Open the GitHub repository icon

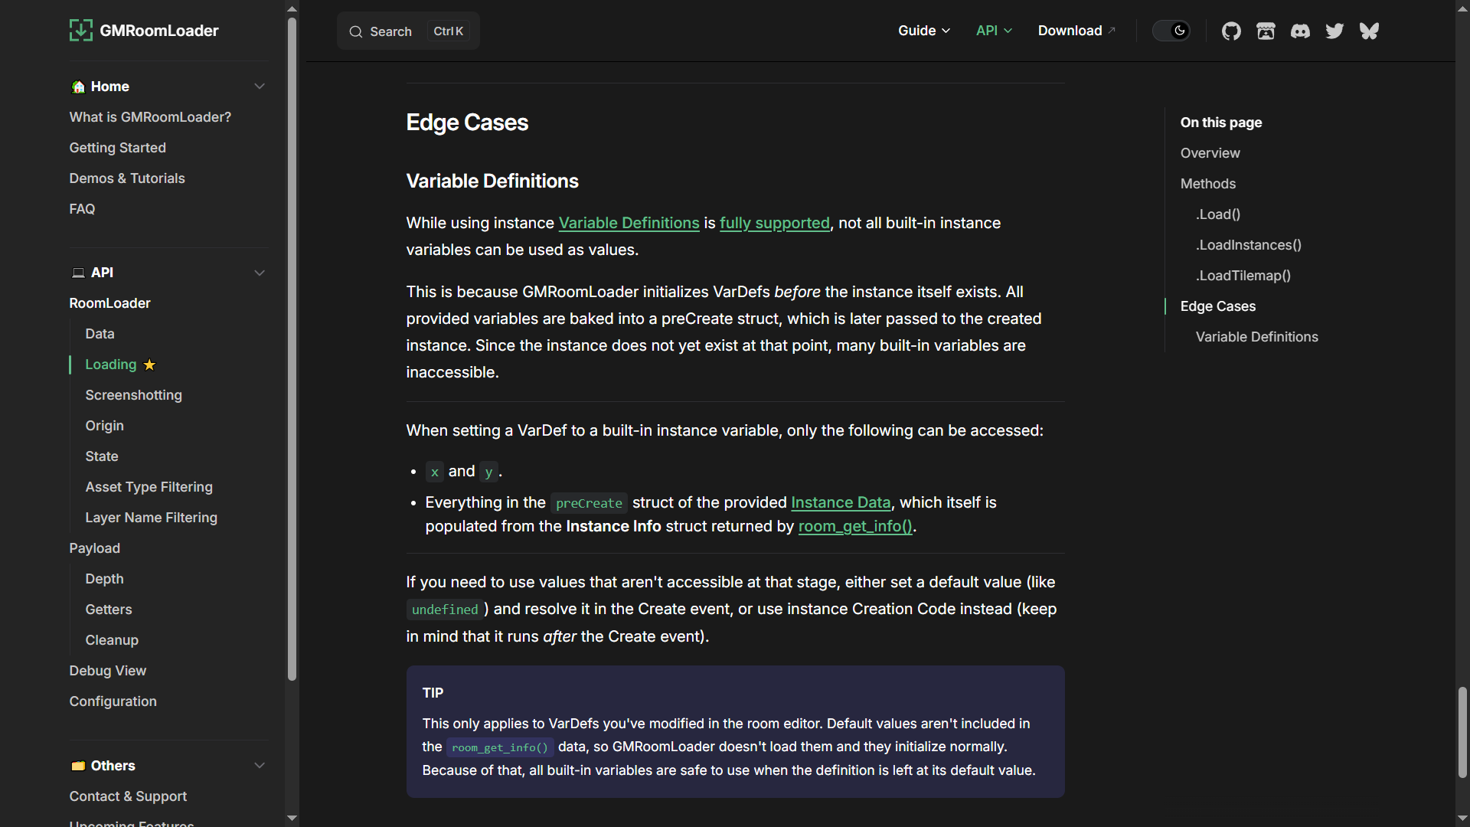click(1231, 31)
